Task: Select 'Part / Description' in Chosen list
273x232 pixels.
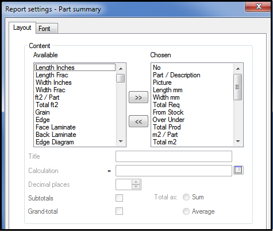Action: coord(193,75)
